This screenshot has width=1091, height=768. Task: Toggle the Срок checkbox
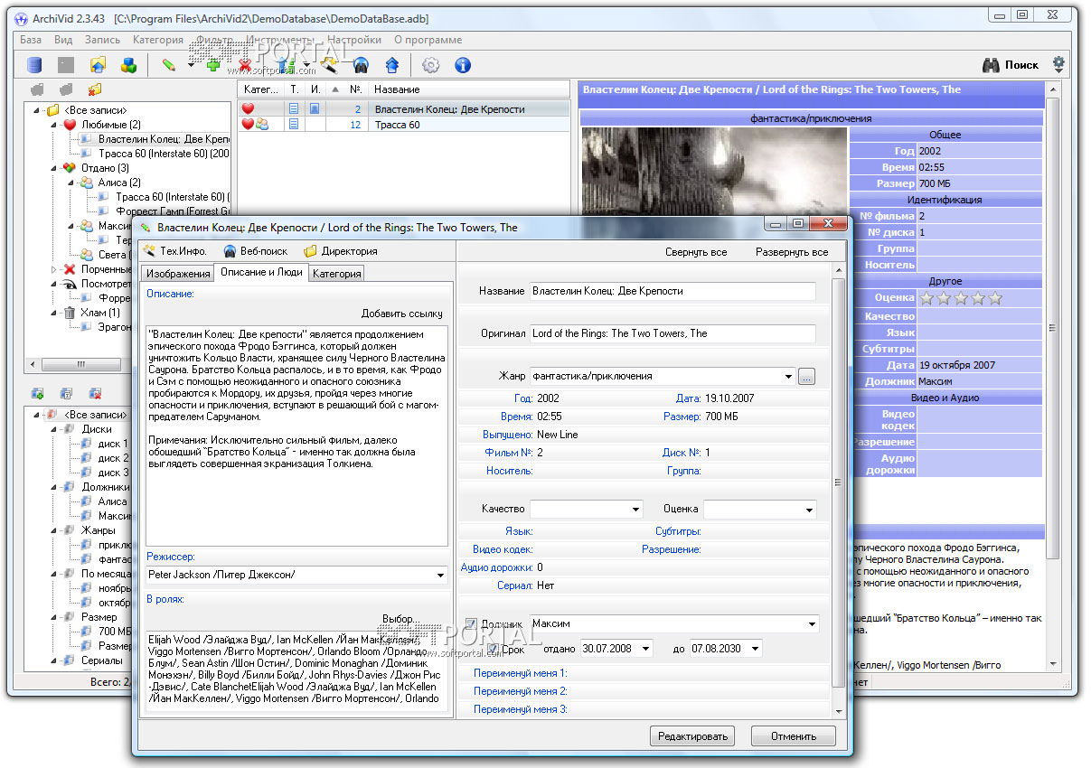(493, 649)
